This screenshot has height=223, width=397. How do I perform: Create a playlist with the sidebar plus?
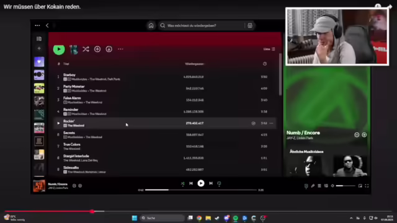point(39,48)
